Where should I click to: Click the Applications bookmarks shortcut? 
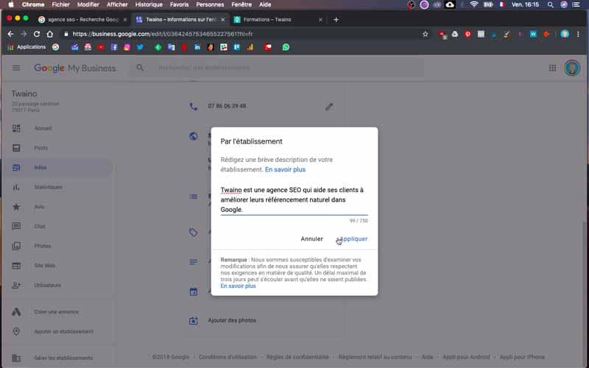click(x=27, y=47)
